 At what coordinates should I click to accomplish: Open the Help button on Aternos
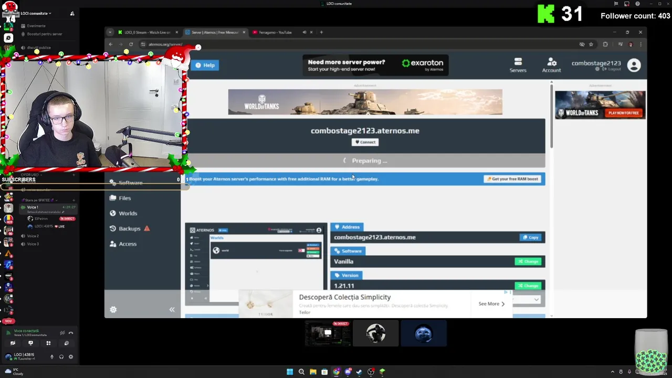205,65
